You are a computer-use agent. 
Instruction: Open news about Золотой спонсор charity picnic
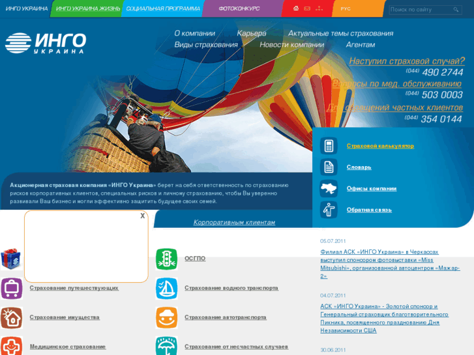[x=384, y=319]
